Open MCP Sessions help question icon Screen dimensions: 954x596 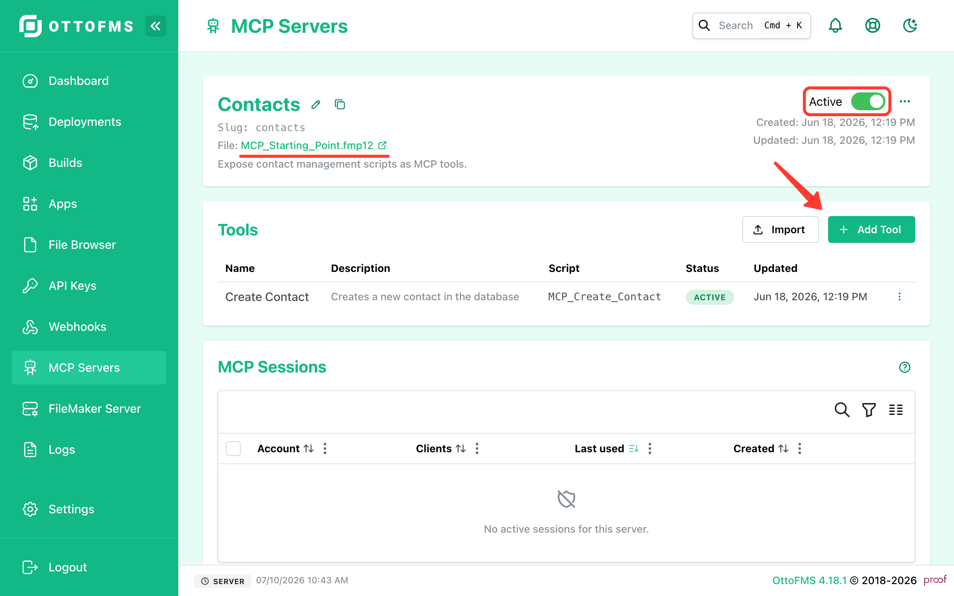pos(905,367)
